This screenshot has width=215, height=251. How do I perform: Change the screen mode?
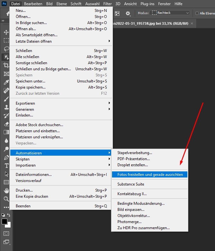[x=6, y=242]
